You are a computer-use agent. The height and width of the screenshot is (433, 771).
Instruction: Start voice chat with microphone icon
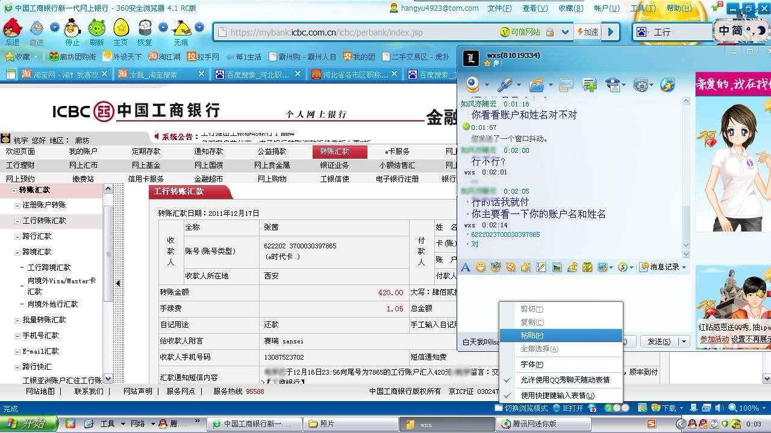coord(505,85)
